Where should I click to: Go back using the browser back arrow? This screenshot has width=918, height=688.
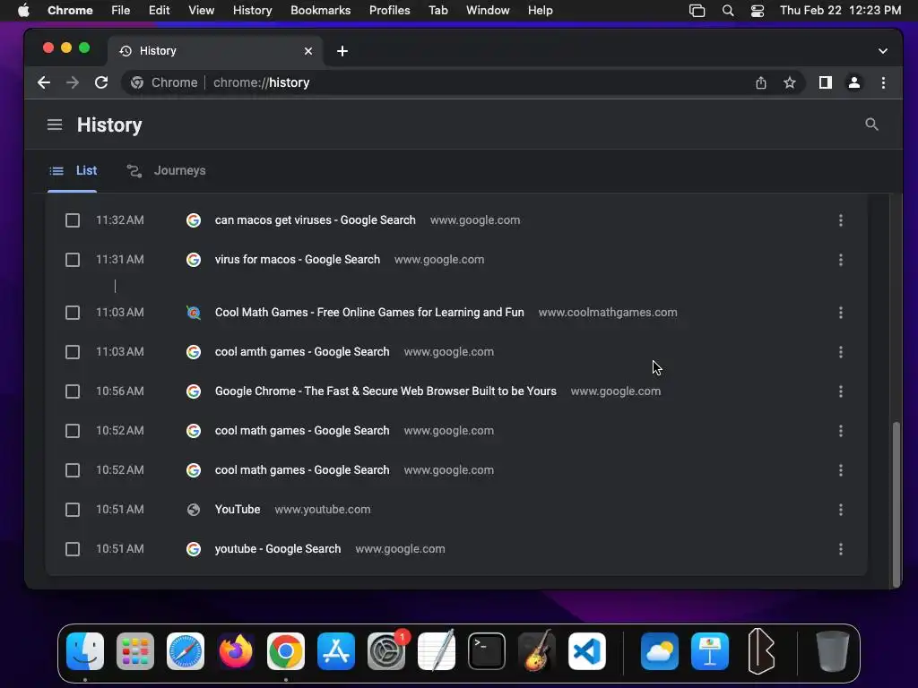coord(44,82)
